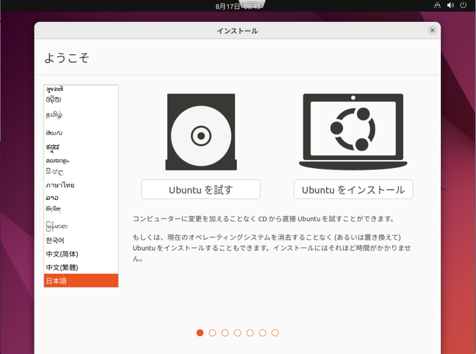The height and width of the screenshot is (354, 476).
Task: Select Malayalam മലയാളം language entry
Action: 81,160
